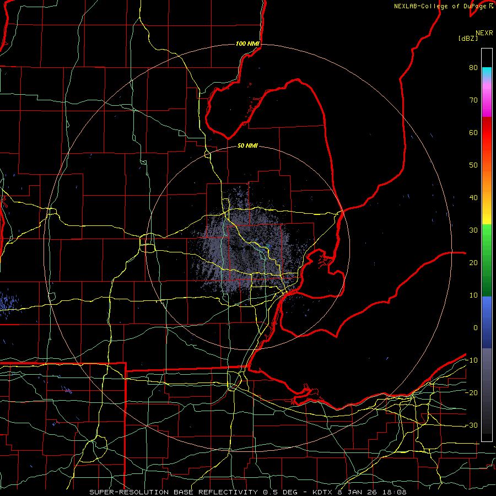Screen dimensions: 496x496
Task: Click the blue echo patch at the left map edge
Action: pyautogui.click(x=9, y=302)
